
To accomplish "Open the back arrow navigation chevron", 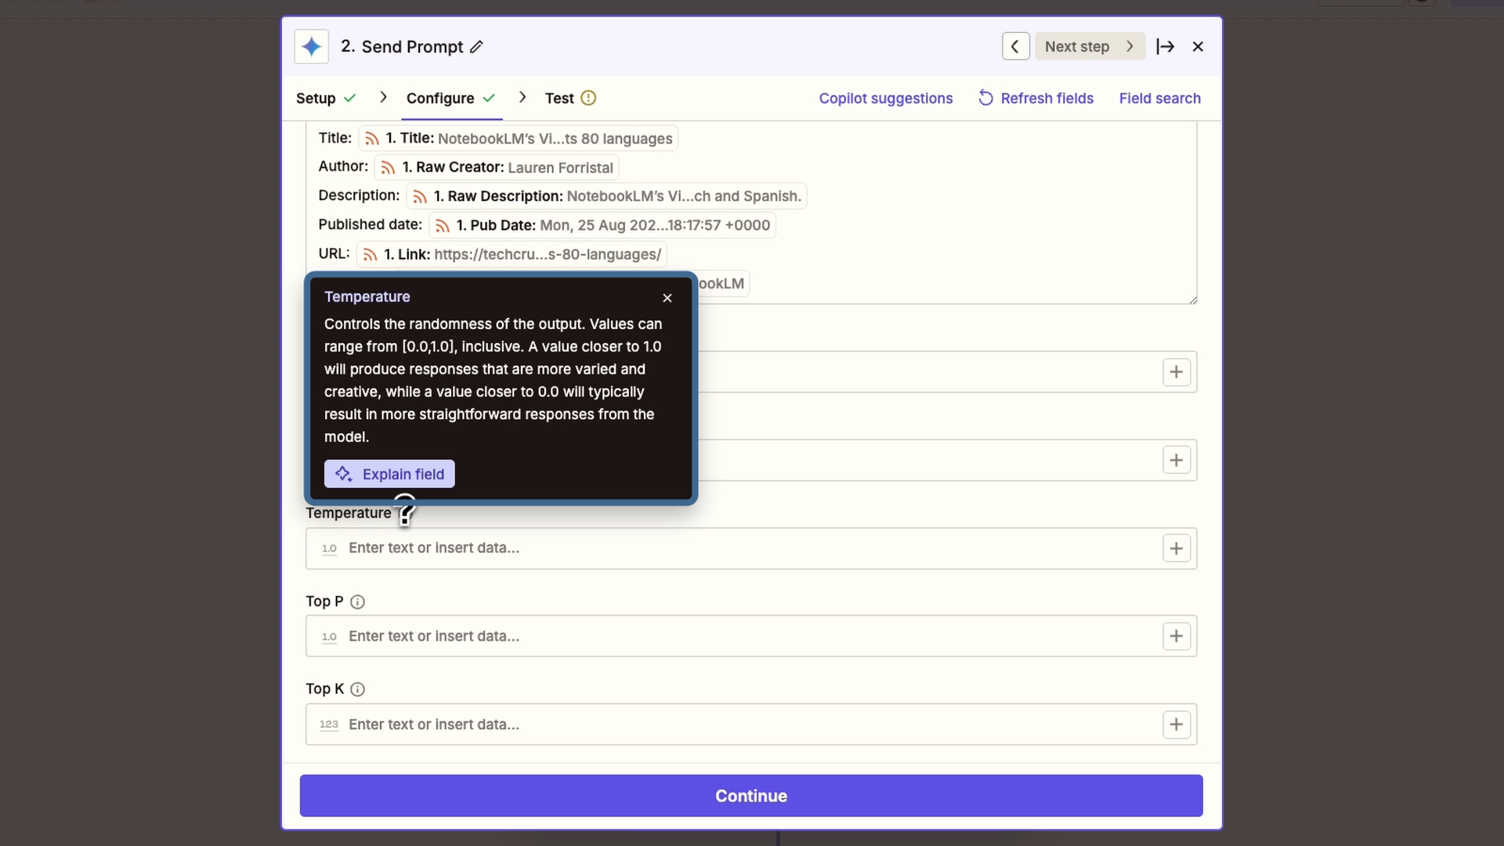I will point(1015,46).
